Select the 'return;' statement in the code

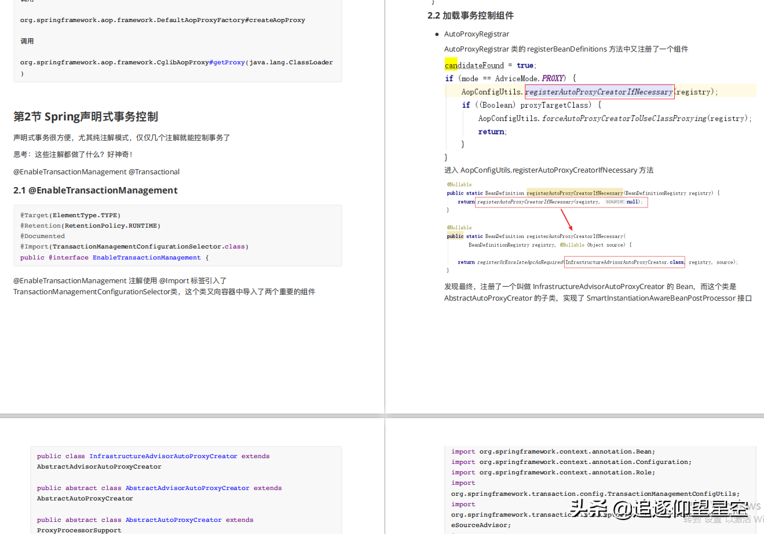(x=492, y=131)
